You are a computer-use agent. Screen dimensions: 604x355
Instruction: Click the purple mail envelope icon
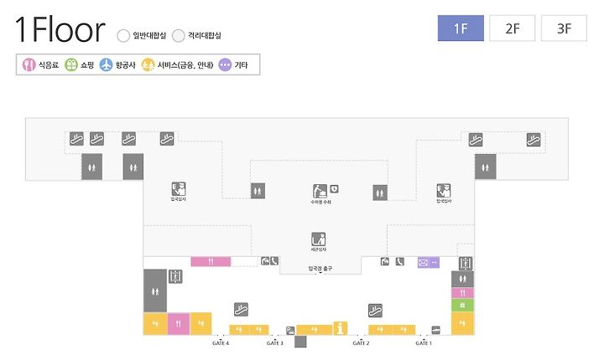pos(423,263)
